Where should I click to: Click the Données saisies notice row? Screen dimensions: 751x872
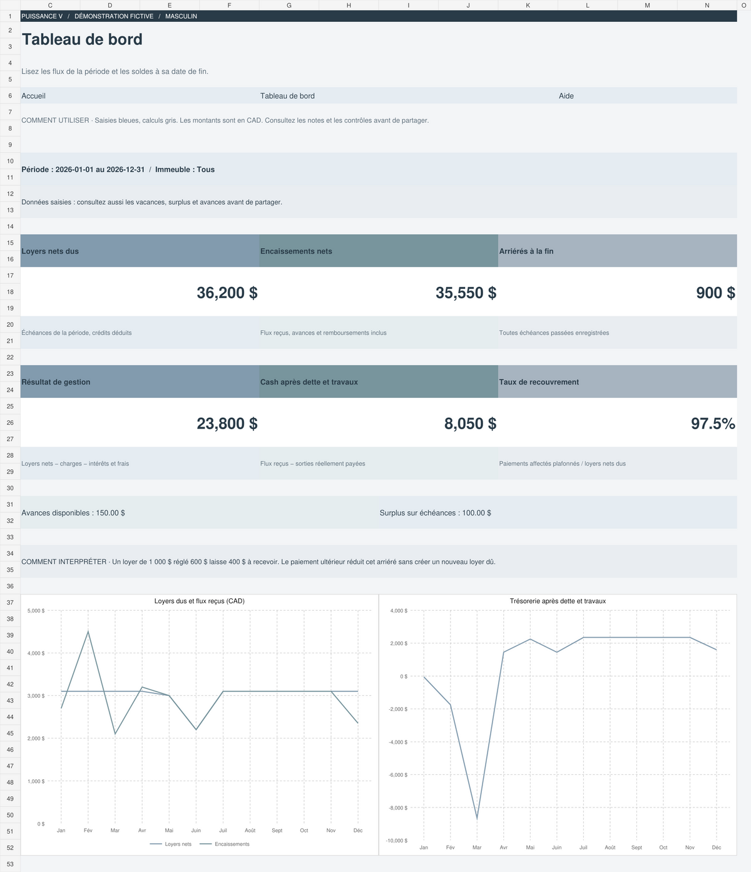click(x=379, y=202)
